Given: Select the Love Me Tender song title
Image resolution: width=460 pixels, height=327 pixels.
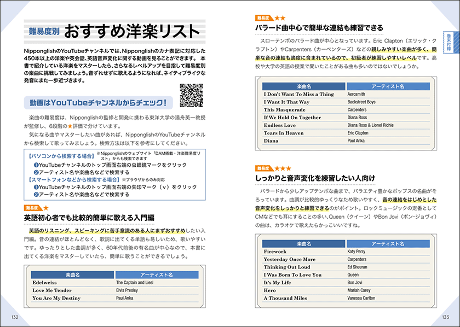Looking at the screenshot, I should pos(52,290).
